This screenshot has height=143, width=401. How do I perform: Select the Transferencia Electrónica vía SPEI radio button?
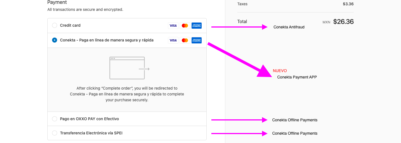pos(55,133)
